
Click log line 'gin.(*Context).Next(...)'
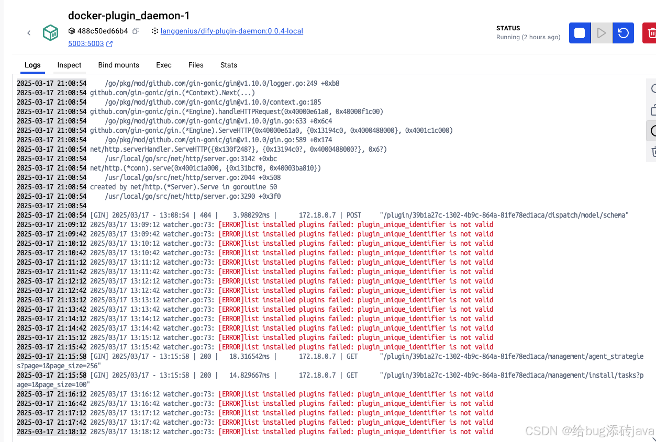click(136, 93)
